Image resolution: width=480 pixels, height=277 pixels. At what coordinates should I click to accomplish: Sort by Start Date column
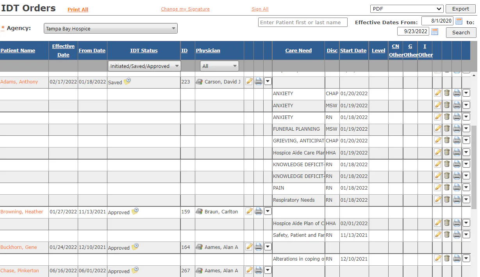pyautogui.click(x=353, y=51)
